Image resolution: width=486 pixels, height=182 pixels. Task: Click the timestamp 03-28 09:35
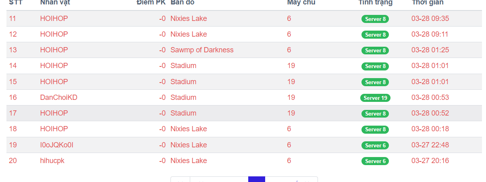430,19
